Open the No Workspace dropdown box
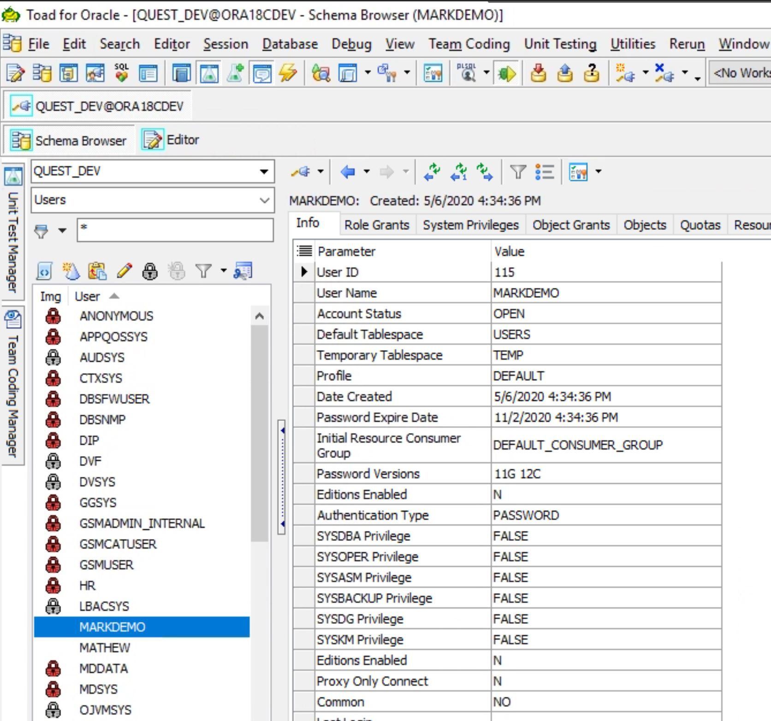The width and height of the screenshot is (771, 721). [x=741, y=73]
